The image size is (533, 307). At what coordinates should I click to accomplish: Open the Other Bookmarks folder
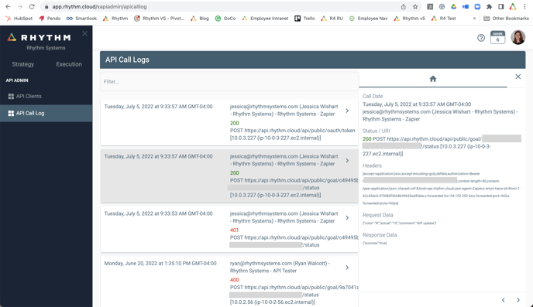point(506,19)
